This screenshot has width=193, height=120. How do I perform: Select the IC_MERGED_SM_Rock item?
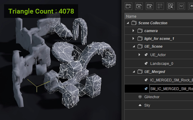click(171, 80)
